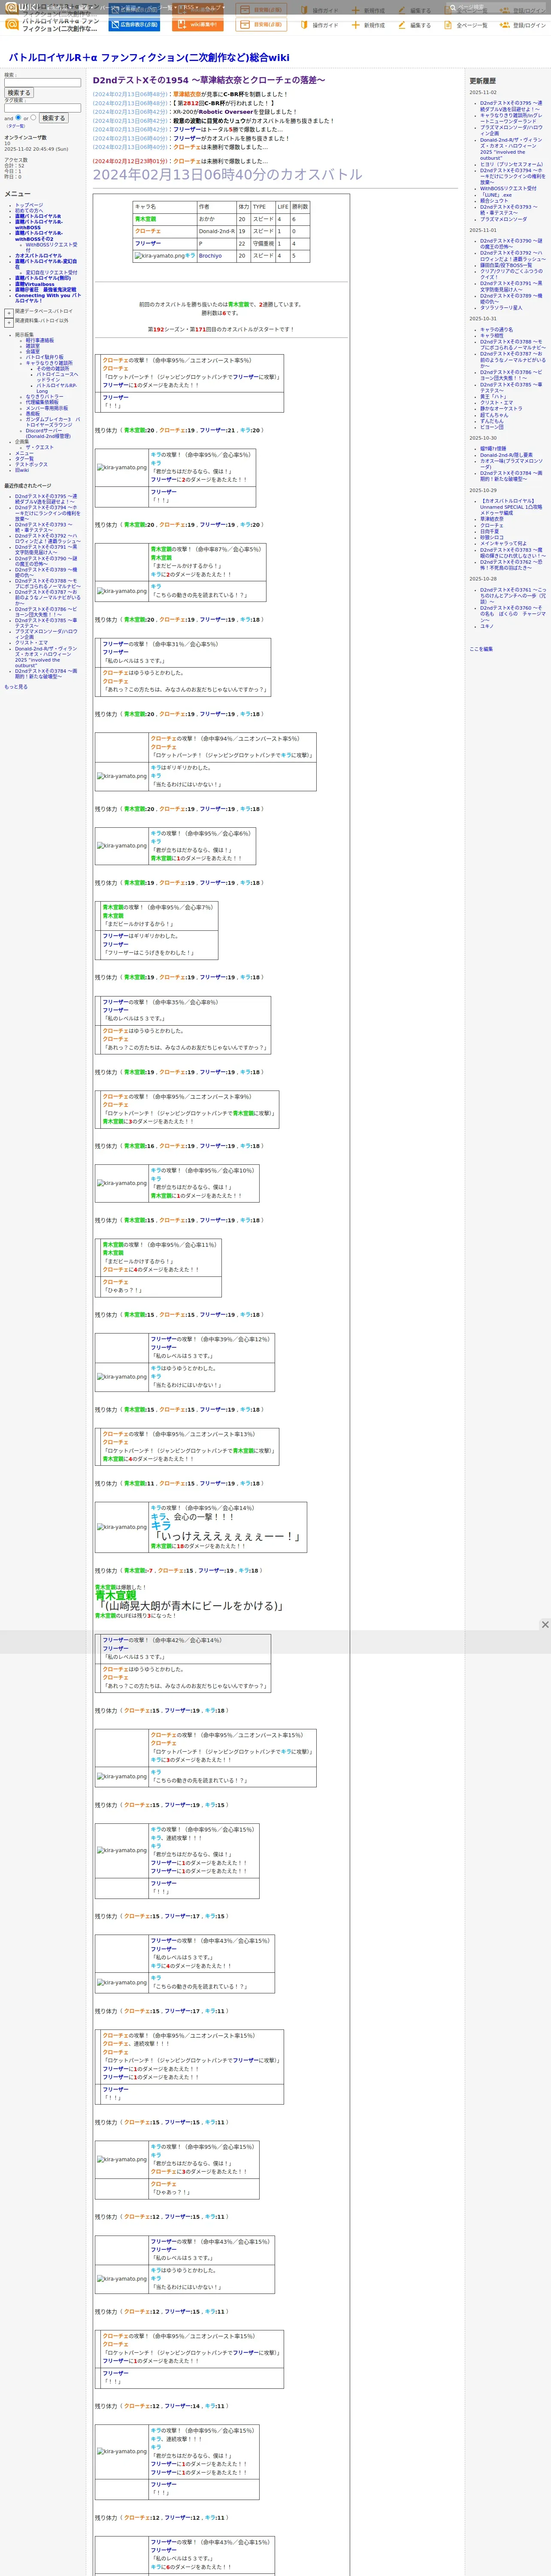
Task: Open the バトルロイヤルRP-Long link
Action: (x=57, y=388)
